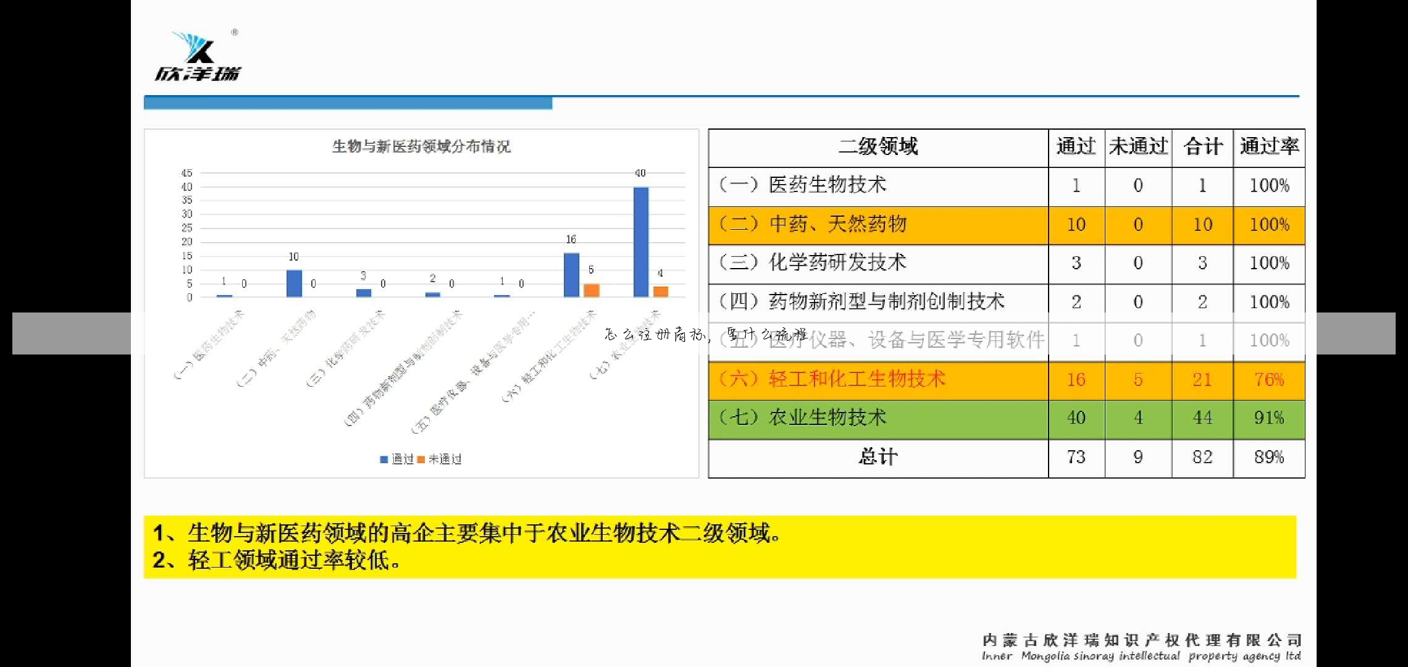This screenshot has height=667, width=1408.
Task: Click the 16 passed cell in 轻工 row
Action: coord(1076,380)
